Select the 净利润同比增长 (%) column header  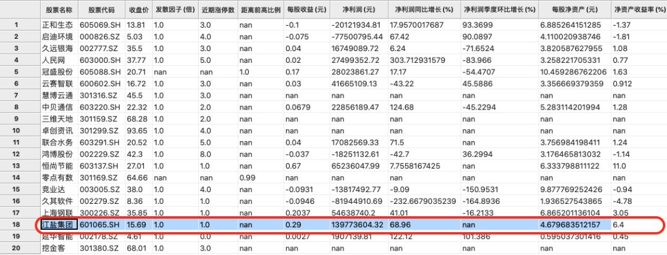[424, 9]
